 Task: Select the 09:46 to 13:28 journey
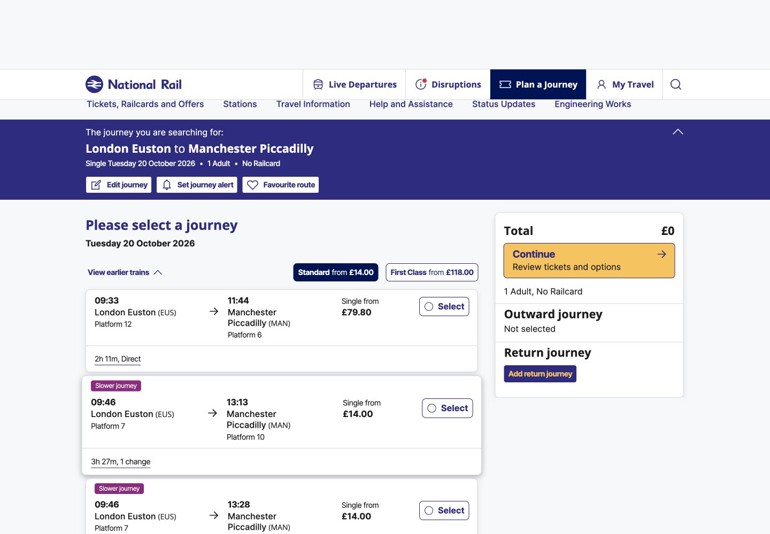click(444, 511)
